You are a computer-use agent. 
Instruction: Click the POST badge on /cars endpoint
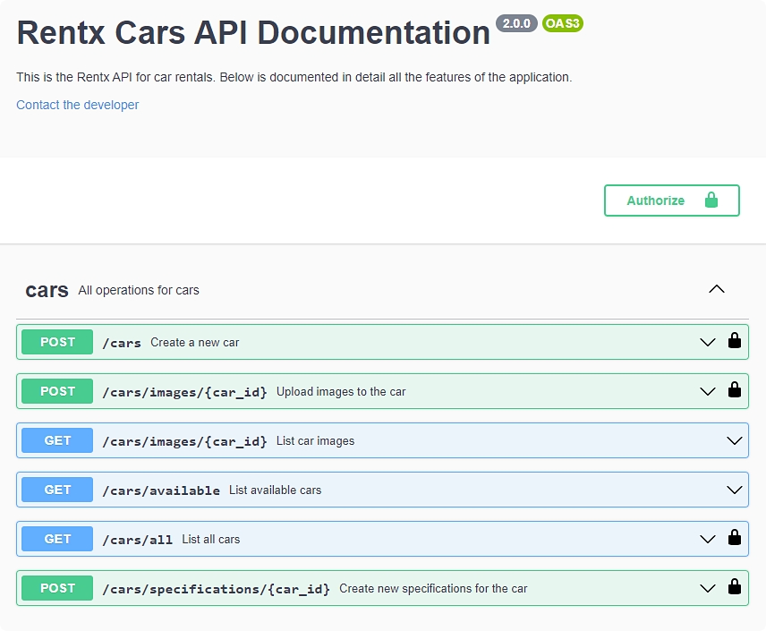[56, 341]
